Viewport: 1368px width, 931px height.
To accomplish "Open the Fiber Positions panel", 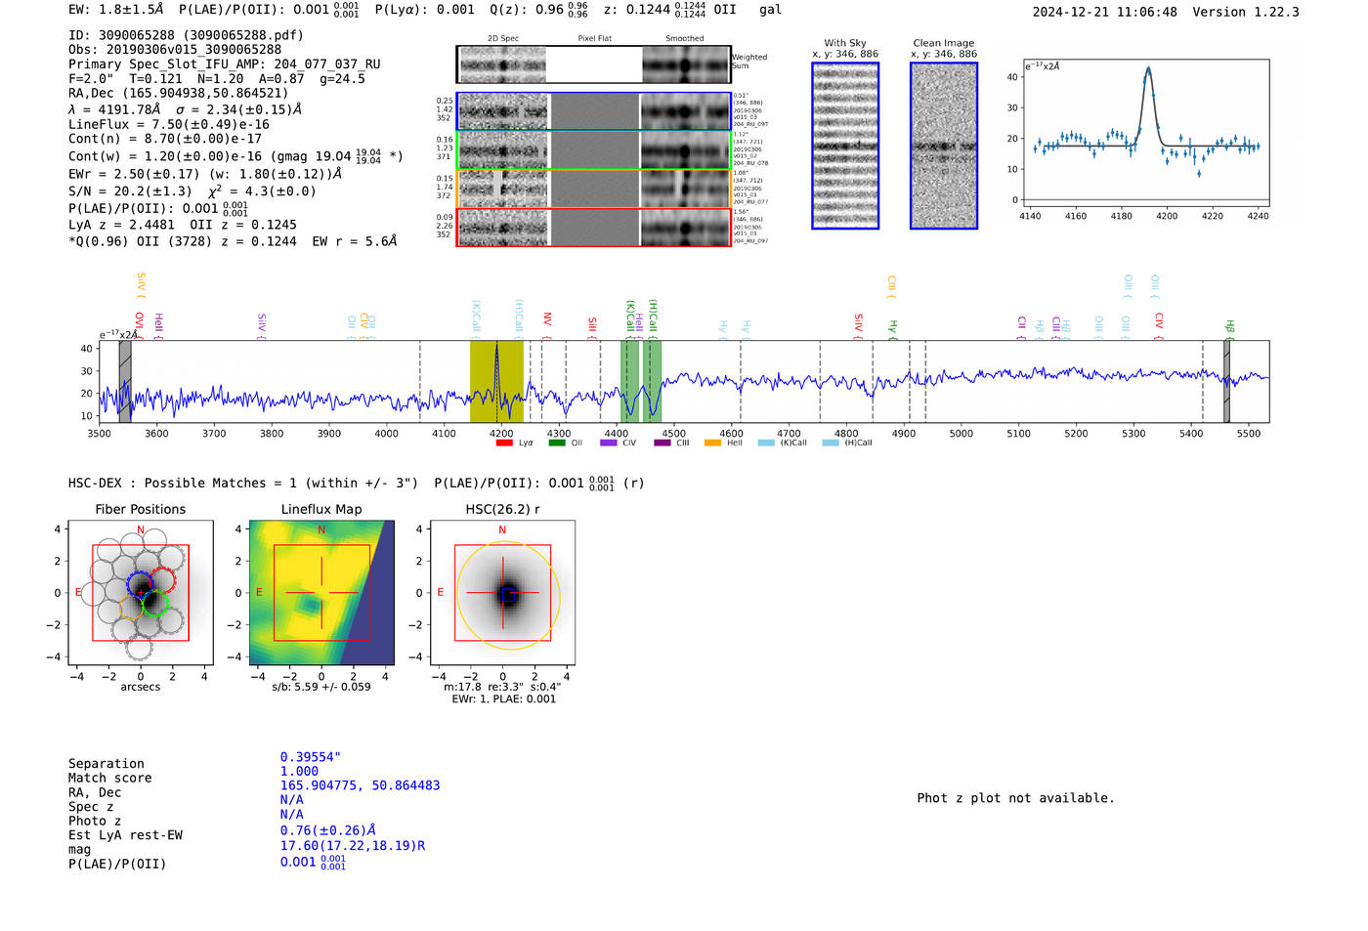I will (141, 593).
